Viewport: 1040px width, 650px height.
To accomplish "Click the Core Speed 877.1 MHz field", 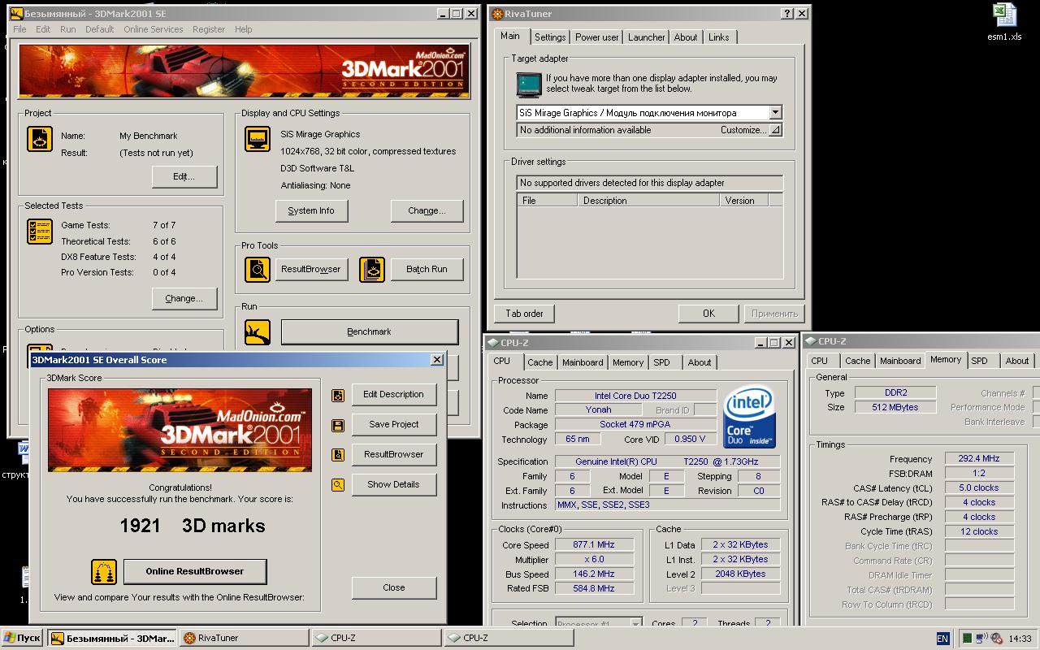I will click(x=596, y=545).
